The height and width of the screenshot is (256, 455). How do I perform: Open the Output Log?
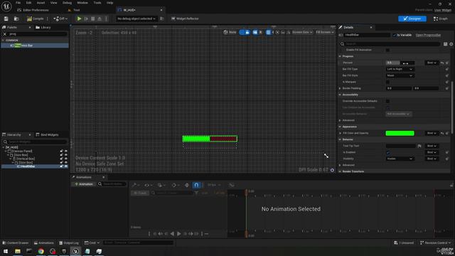pos(69,242)
